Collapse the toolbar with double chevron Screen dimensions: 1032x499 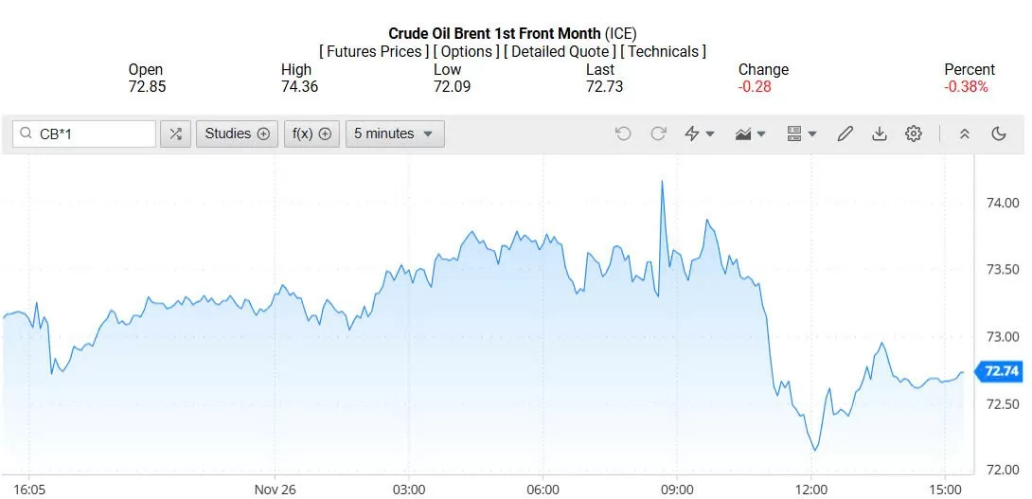tap(965, 134)
